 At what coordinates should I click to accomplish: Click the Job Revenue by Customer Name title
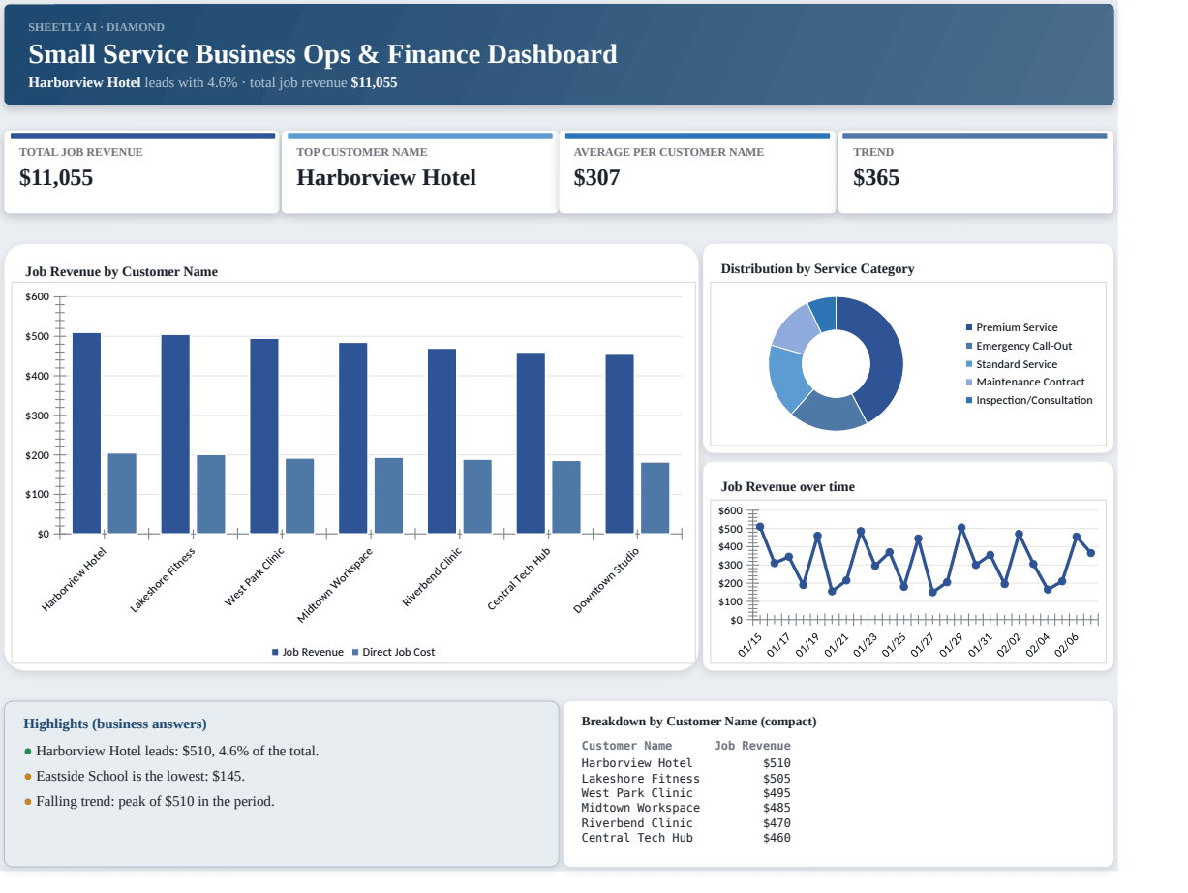pos(121,271)
